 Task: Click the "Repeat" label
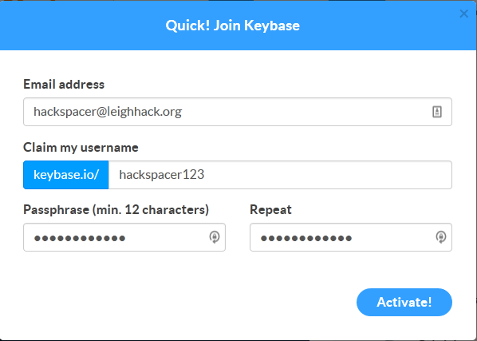[270, 210]
